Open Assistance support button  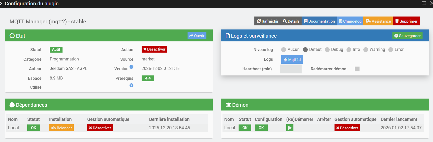378,21
